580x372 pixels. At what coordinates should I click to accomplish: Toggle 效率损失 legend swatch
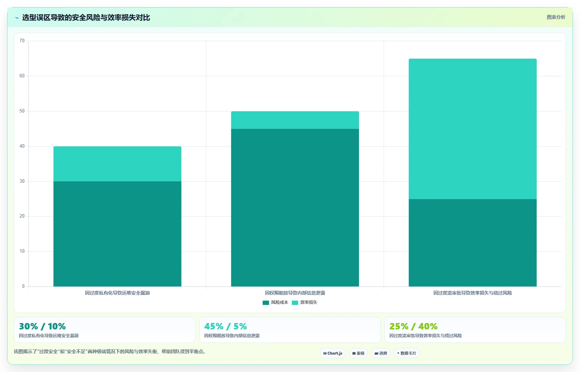[295, 303]
